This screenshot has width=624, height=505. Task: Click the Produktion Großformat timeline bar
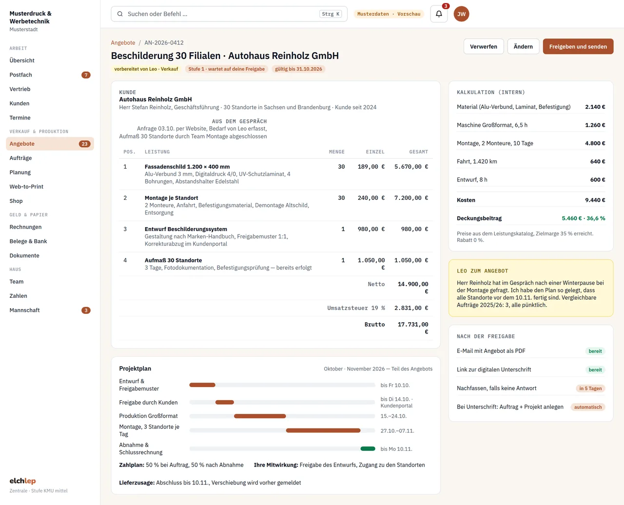pos(260,416)
